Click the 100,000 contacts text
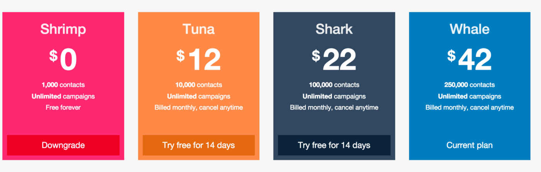Screen dimensions: 541x172 pos(334,85)
